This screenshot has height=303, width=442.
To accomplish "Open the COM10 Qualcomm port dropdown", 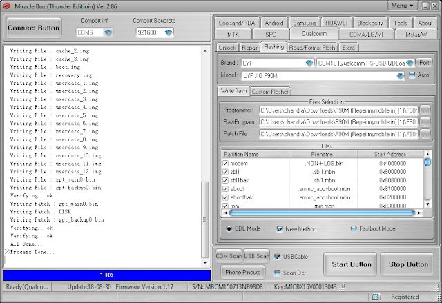I will (x=410, y=63).
